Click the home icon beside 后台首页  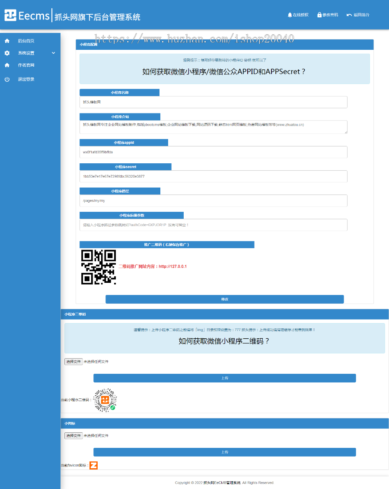coord(7,41)
